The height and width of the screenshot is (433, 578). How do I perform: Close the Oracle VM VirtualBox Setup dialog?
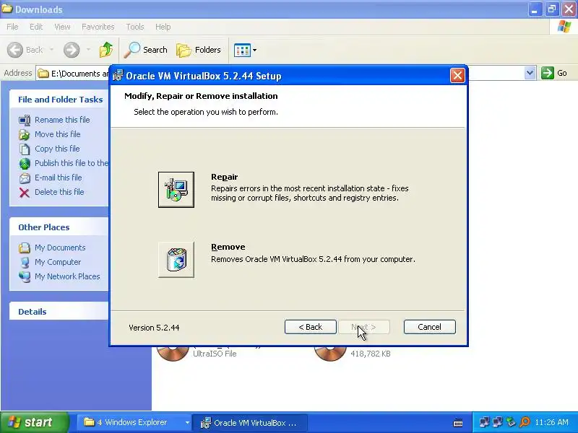(457, 76)
